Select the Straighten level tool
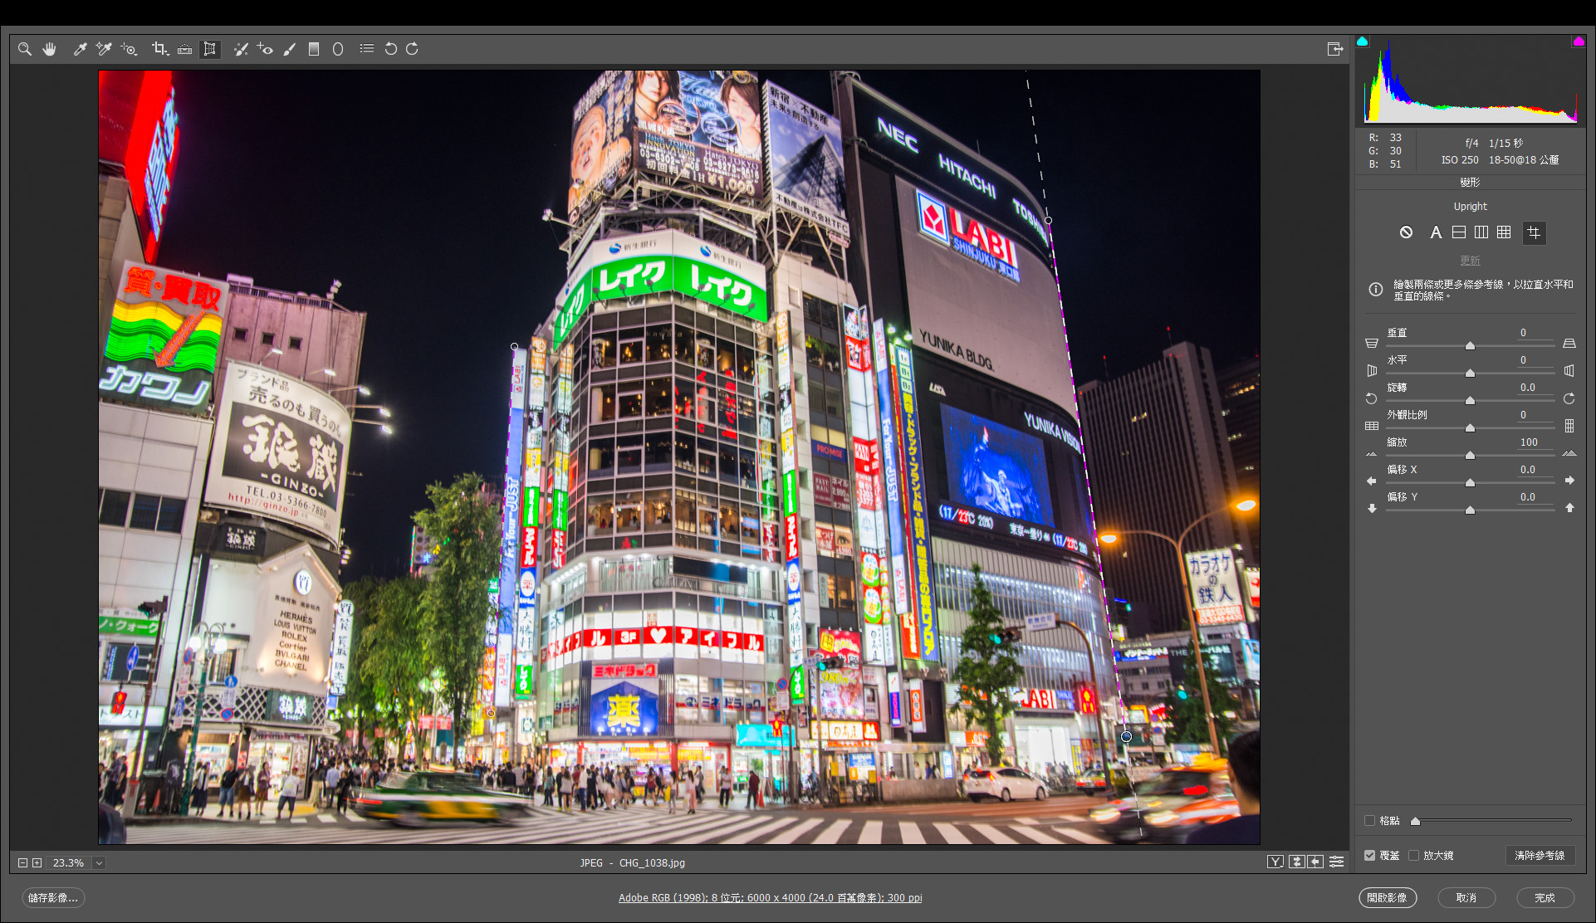1596x923 pixels. (x=184, y=49)
